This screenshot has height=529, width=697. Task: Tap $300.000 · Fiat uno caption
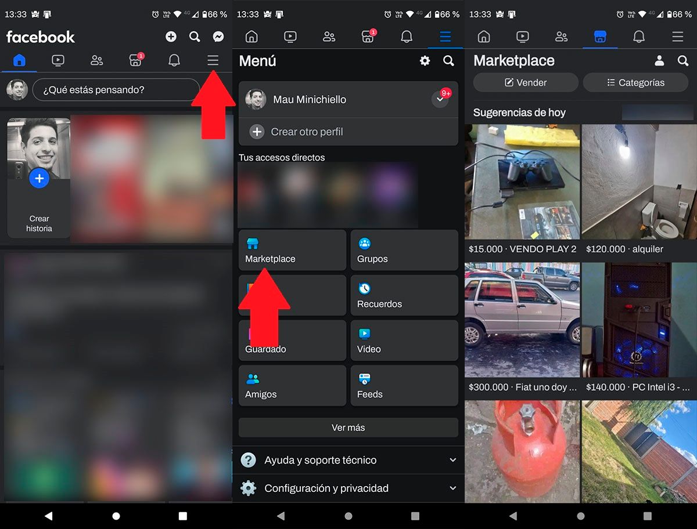point(523,387)
